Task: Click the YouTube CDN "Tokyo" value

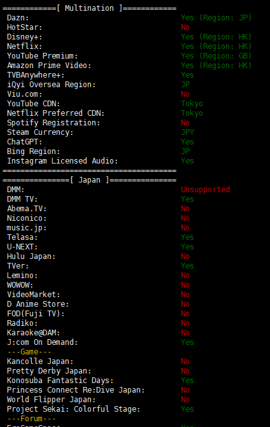Action: (192, 104)
